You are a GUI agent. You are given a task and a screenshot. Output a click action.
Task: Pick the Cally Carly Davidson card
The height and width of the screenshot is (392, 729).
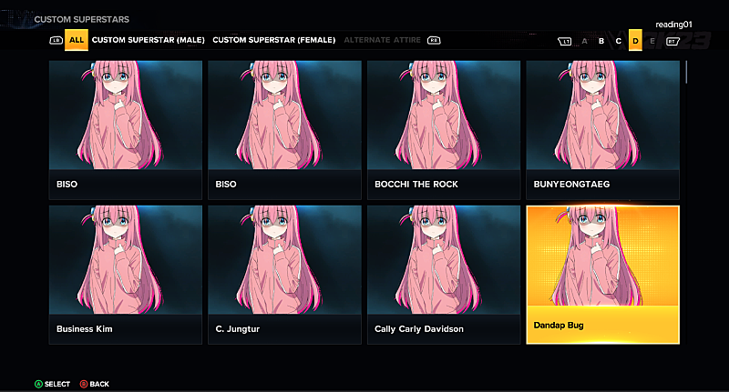[444, 275]
